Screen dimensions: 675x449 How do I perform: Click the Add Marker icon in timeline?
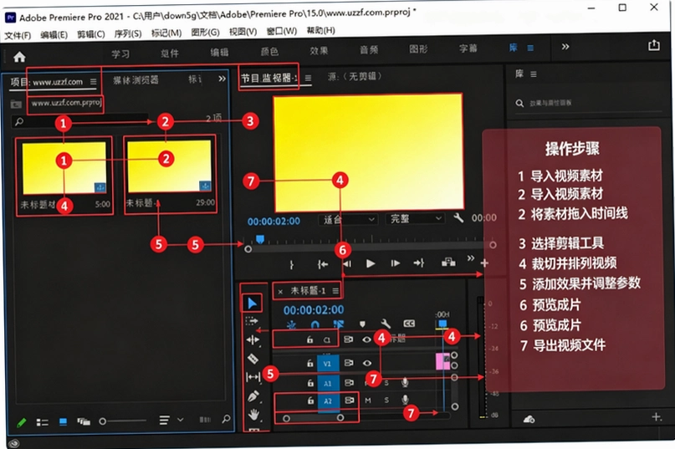tap(362, 324)
